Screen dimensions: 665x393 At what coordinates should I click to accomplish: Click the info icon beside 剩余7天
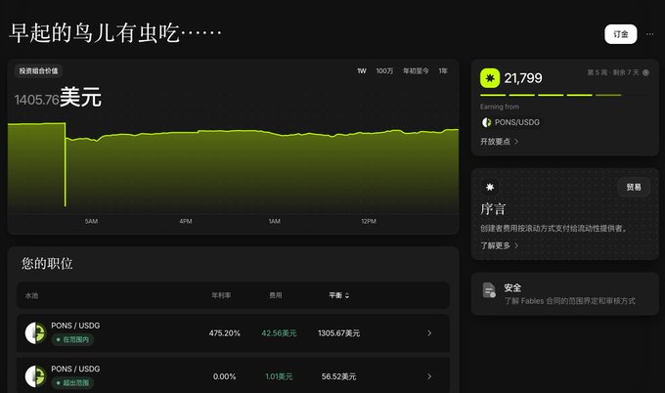point(645,72)
